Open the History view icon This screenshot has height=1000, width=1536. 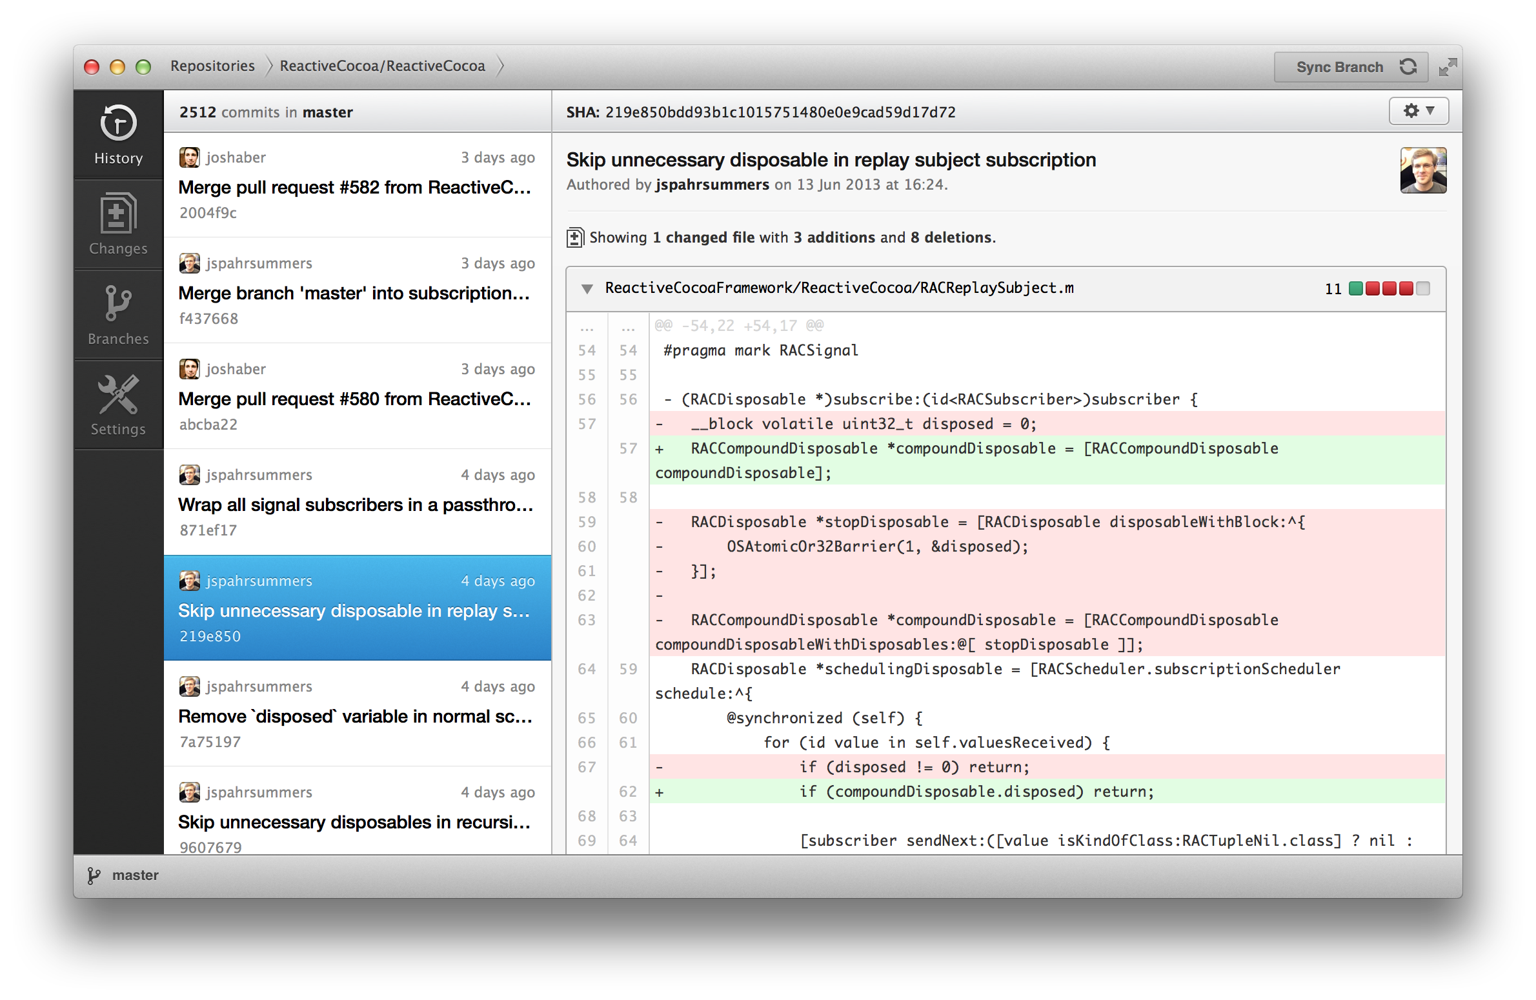118,123
